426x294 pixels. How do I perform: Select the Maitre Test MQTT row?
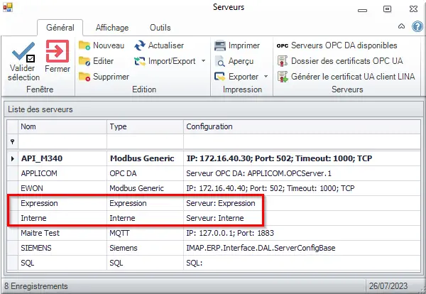(x=214, y=233)
